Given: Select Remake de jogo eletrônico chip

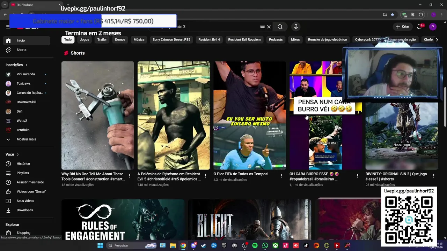Looking at the screenshot, I should pos(328,40).
